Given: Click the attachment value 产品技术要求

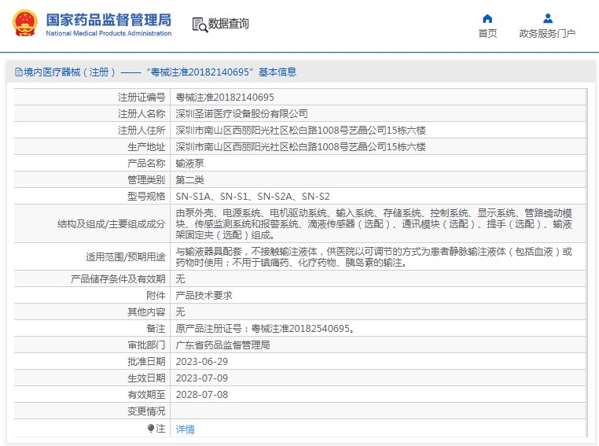Looking at the screenshot, I should point(204,296).
